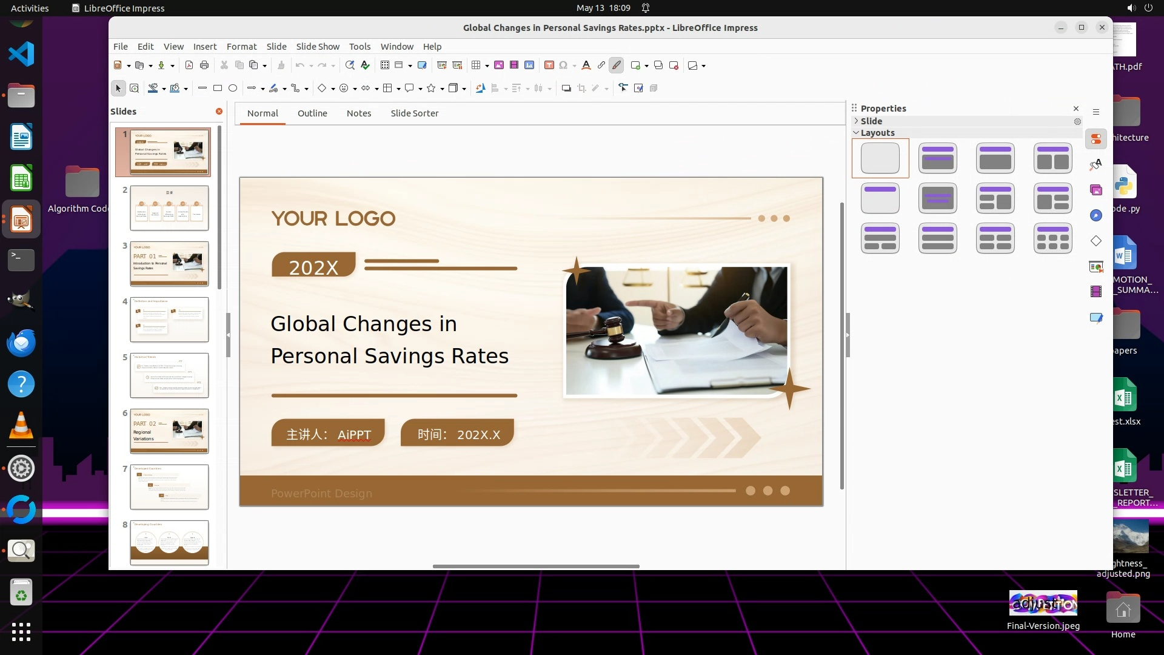Switch to the Slide Sorter tab
The height and width of the screenshot is (655, 1164).
[x=414, y=113]
